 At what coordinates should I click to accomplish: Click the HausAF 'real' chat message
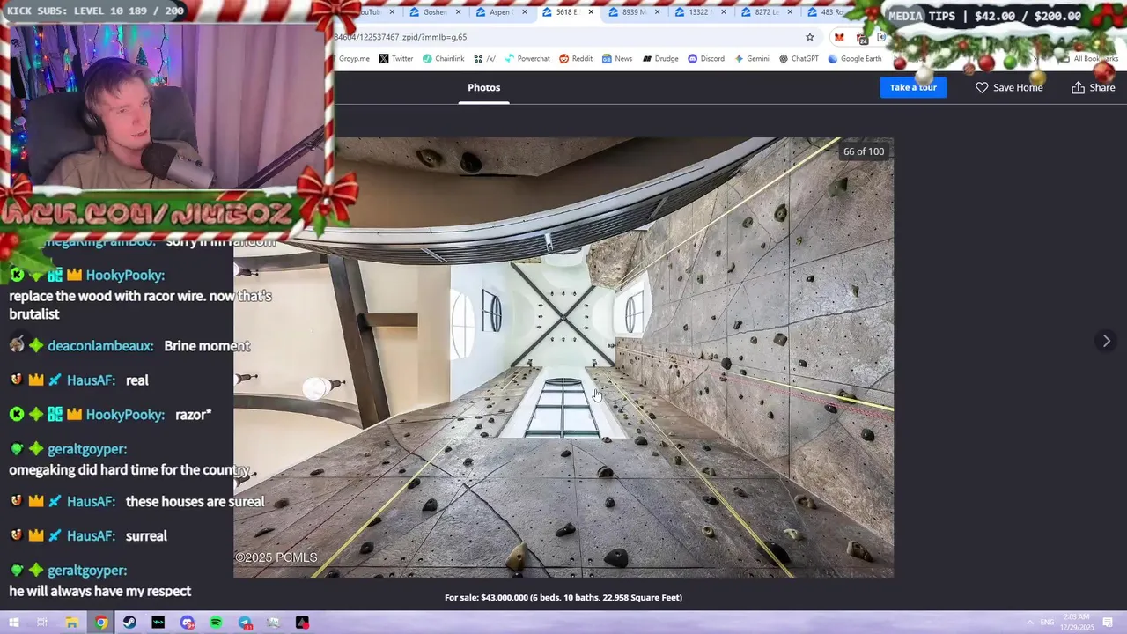point(137,380)
